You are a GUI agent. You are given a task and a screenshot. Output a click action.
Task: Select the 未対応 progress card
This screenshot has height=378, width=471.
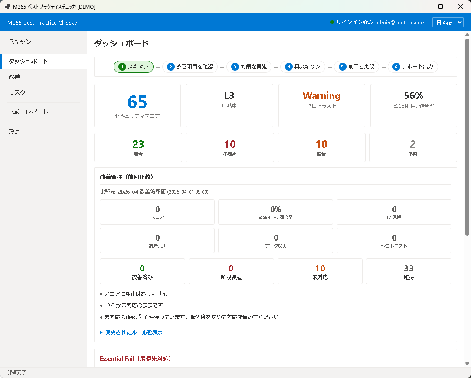tap(320, 271)
